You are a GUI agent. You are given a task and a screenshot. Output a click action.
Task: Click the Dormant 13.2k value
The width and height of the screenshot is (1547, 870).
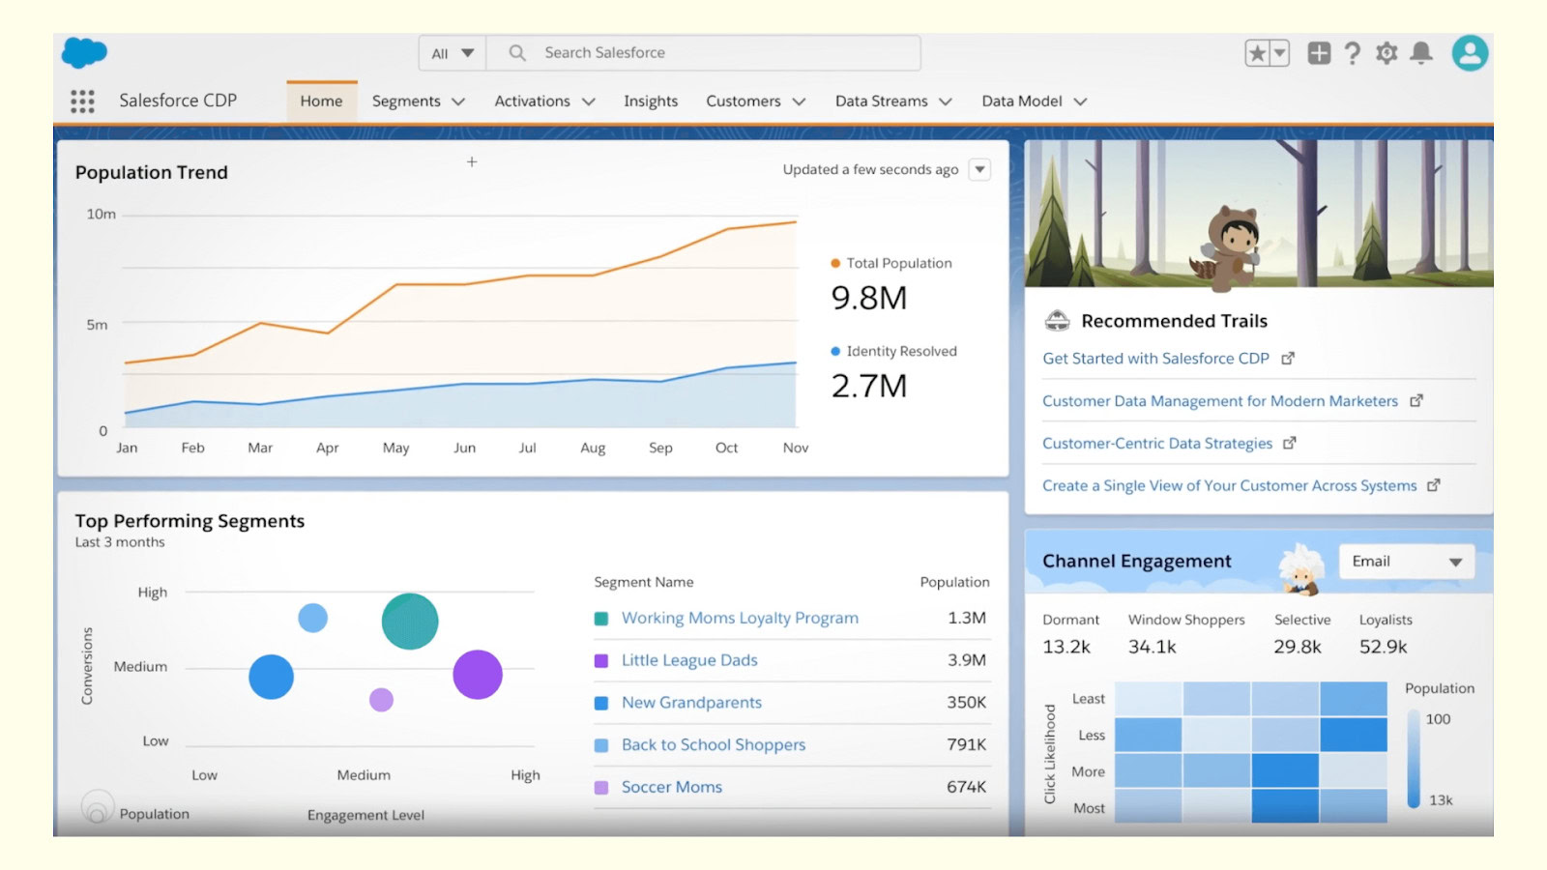[1066, 647]
